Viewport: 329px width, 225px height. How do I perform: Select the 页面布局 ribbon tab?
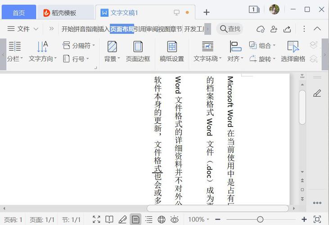click(x=122, y=29)
